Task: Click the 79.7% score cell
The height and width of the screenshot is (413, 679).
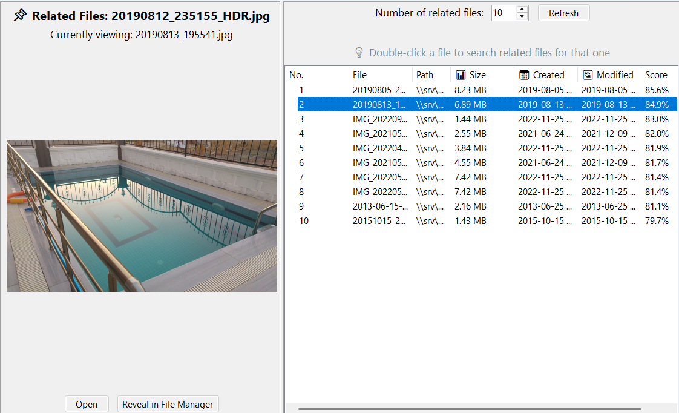Action: (657, 220)
